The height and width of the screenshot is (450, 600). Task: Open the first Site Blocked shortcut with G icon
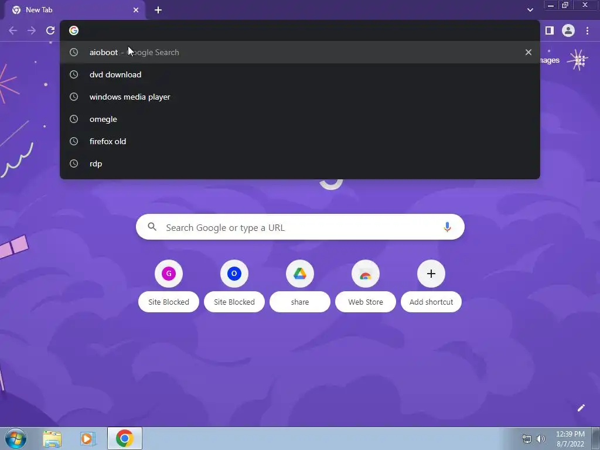(x=169, y=274)
